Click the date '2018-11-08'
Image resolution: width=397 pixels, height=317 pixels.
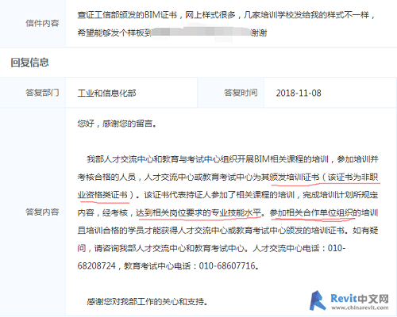[299, 93]
